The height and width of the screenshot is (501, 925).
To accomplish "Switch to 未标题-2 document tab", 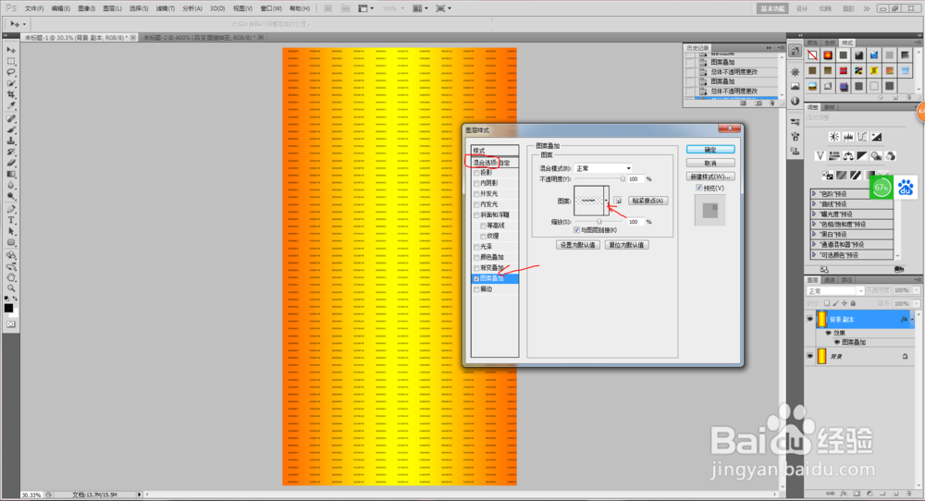I will tap(200, 38).
